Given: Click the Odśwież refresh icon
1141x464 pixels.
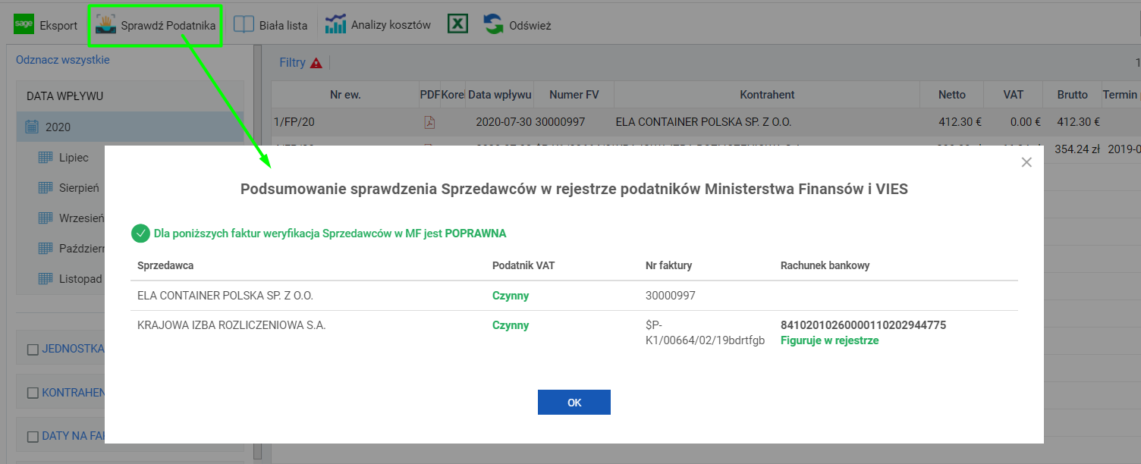Looking at the screenshot, I should tap(494, 25).
